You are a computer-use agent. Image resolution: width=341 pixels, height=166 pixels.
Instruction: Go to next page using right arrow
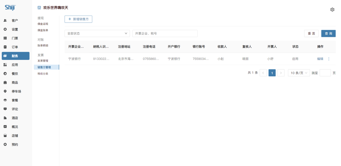click(281, 73)
